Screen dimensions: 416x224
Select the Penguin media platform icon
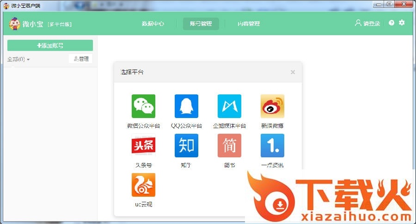tap(229, 106)
